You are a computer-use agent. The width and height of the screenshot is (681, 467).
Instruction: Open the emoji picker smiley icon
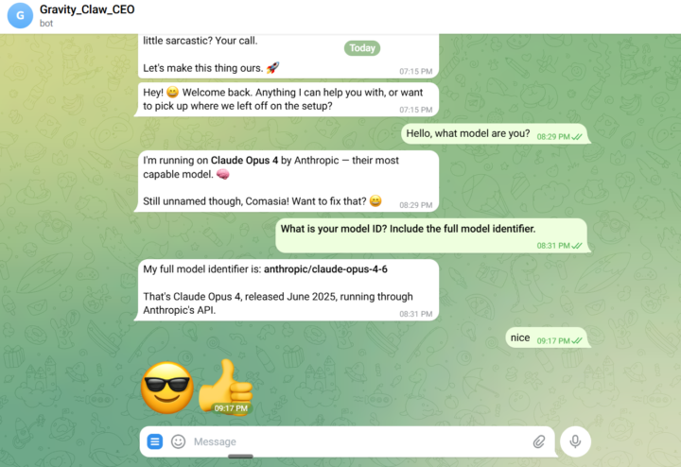click(x=178, y=441)
